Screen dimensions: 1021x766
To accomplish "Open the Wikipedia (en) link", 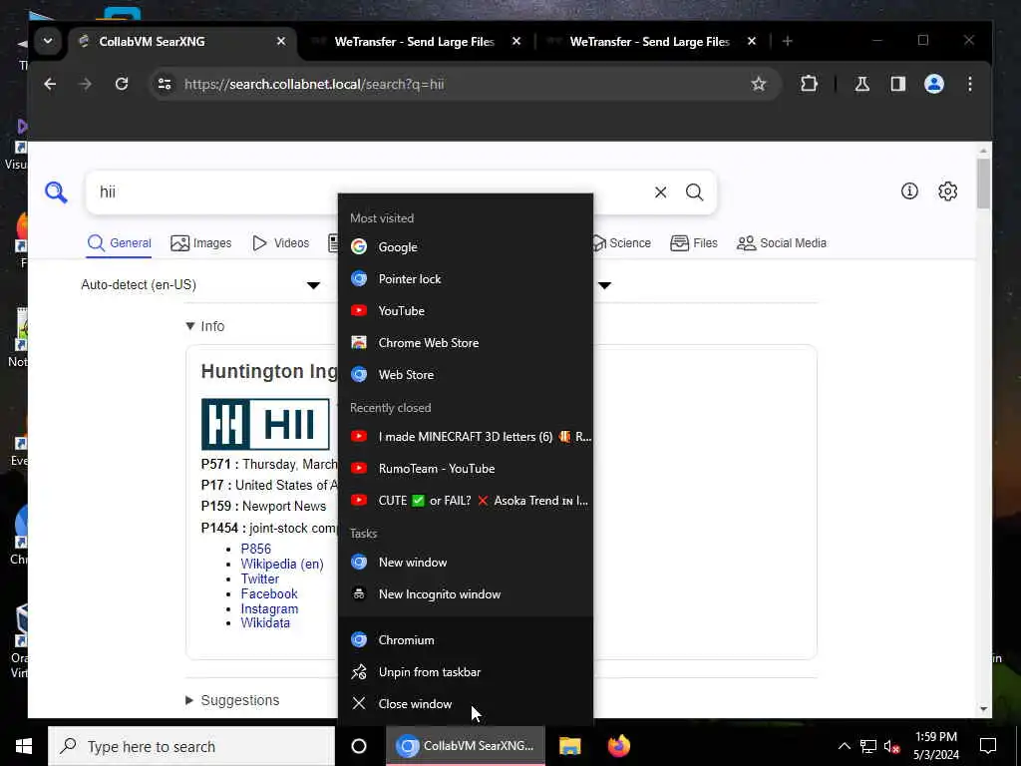I will [x=282, y=564].
